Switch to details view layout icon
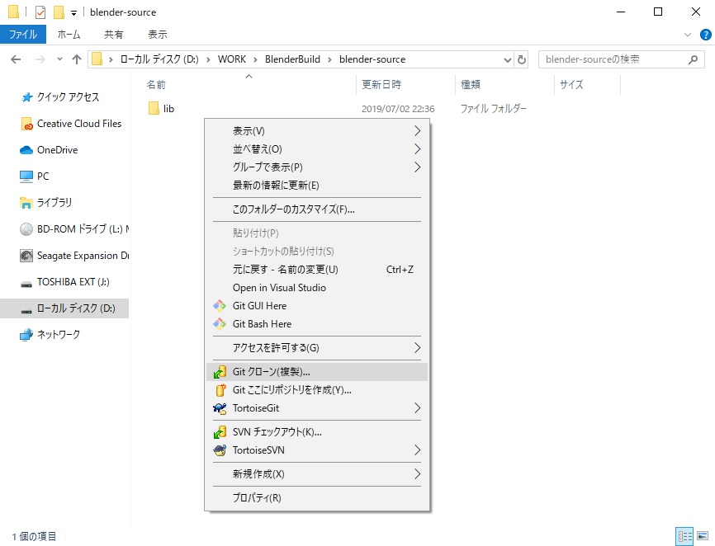Viewport: 715px width, 546px height. tap(684, 536)
